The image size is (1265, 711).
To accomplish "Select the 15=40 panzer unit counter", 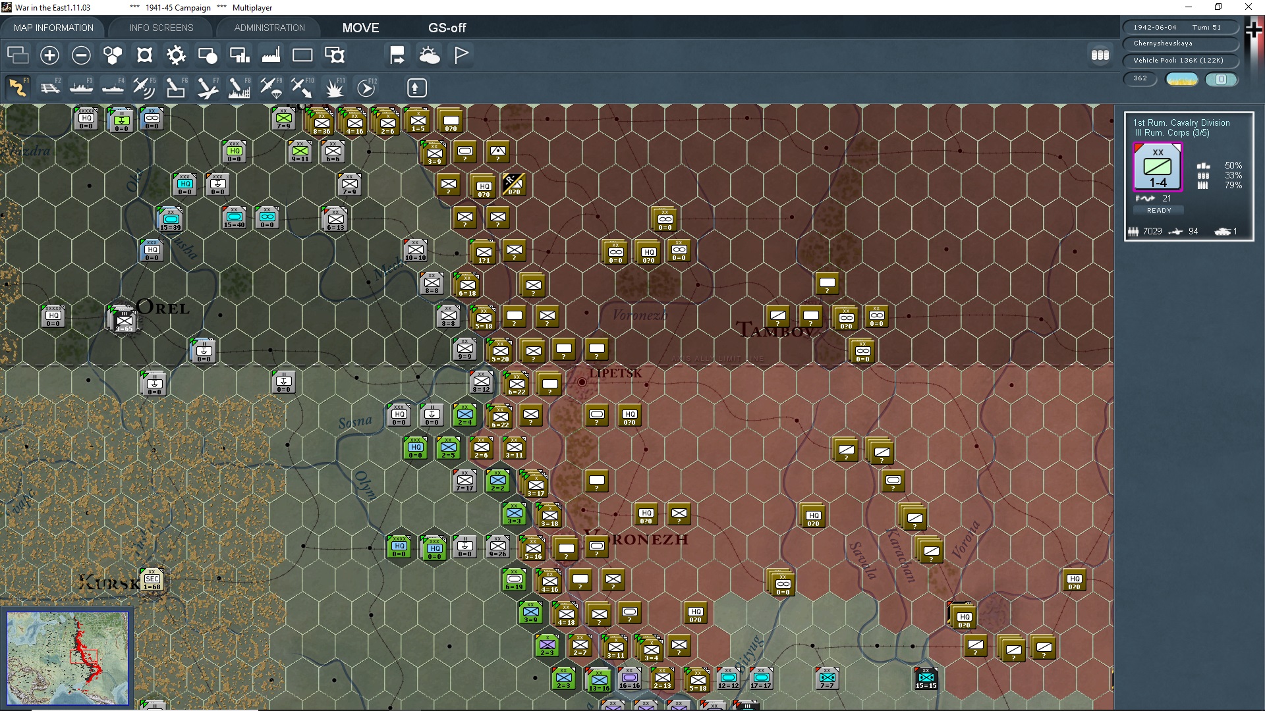I will click(234, 217).
